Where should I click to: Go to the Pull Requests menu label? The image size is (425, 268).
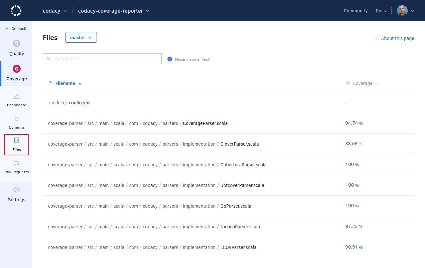pos(17,172)
